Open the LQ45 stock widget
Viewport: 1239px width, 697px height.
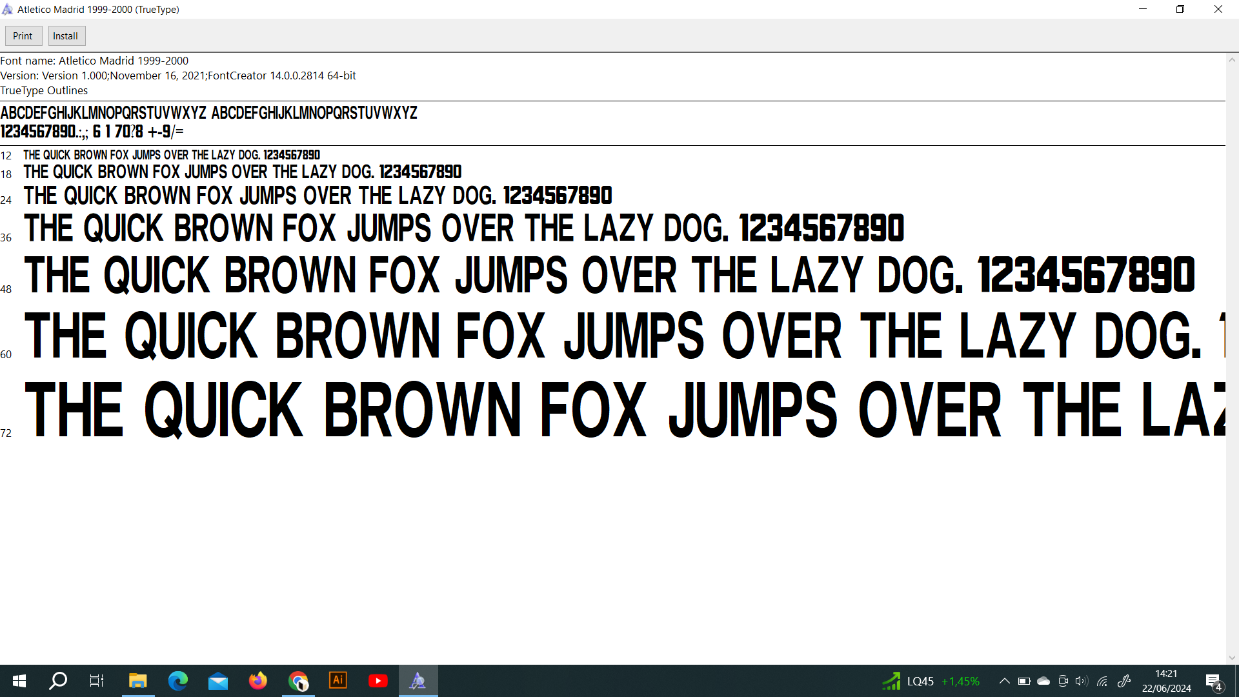click(931, 682)
